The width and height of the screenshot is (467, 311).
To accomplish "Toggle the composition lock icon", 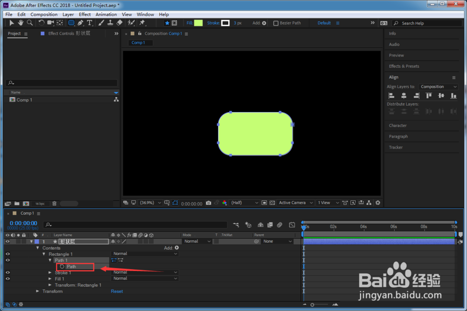I will click(140, 33).
